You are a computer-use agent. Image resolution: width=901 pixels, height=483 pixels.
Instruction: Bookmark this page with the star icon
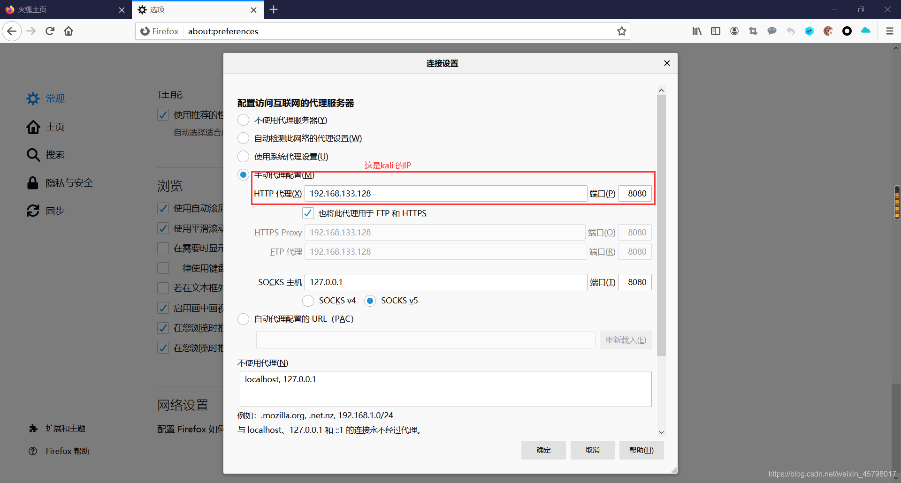tap(622, 31)
